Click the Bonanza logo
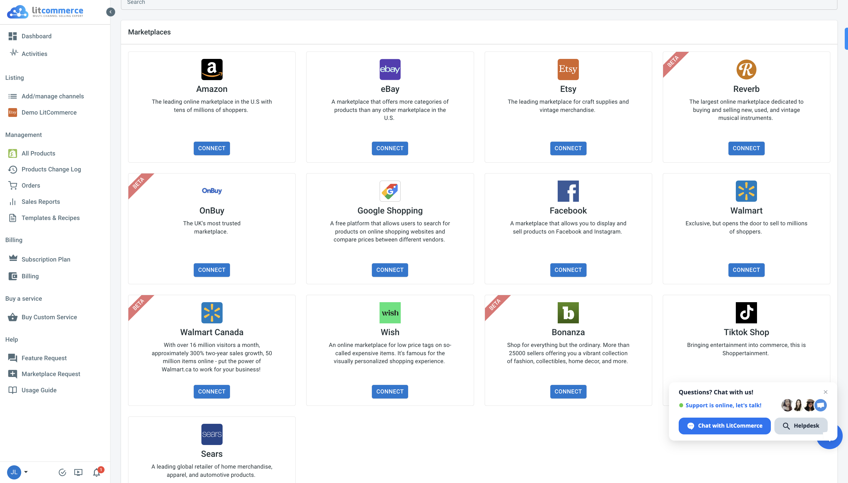 point(568,313)
